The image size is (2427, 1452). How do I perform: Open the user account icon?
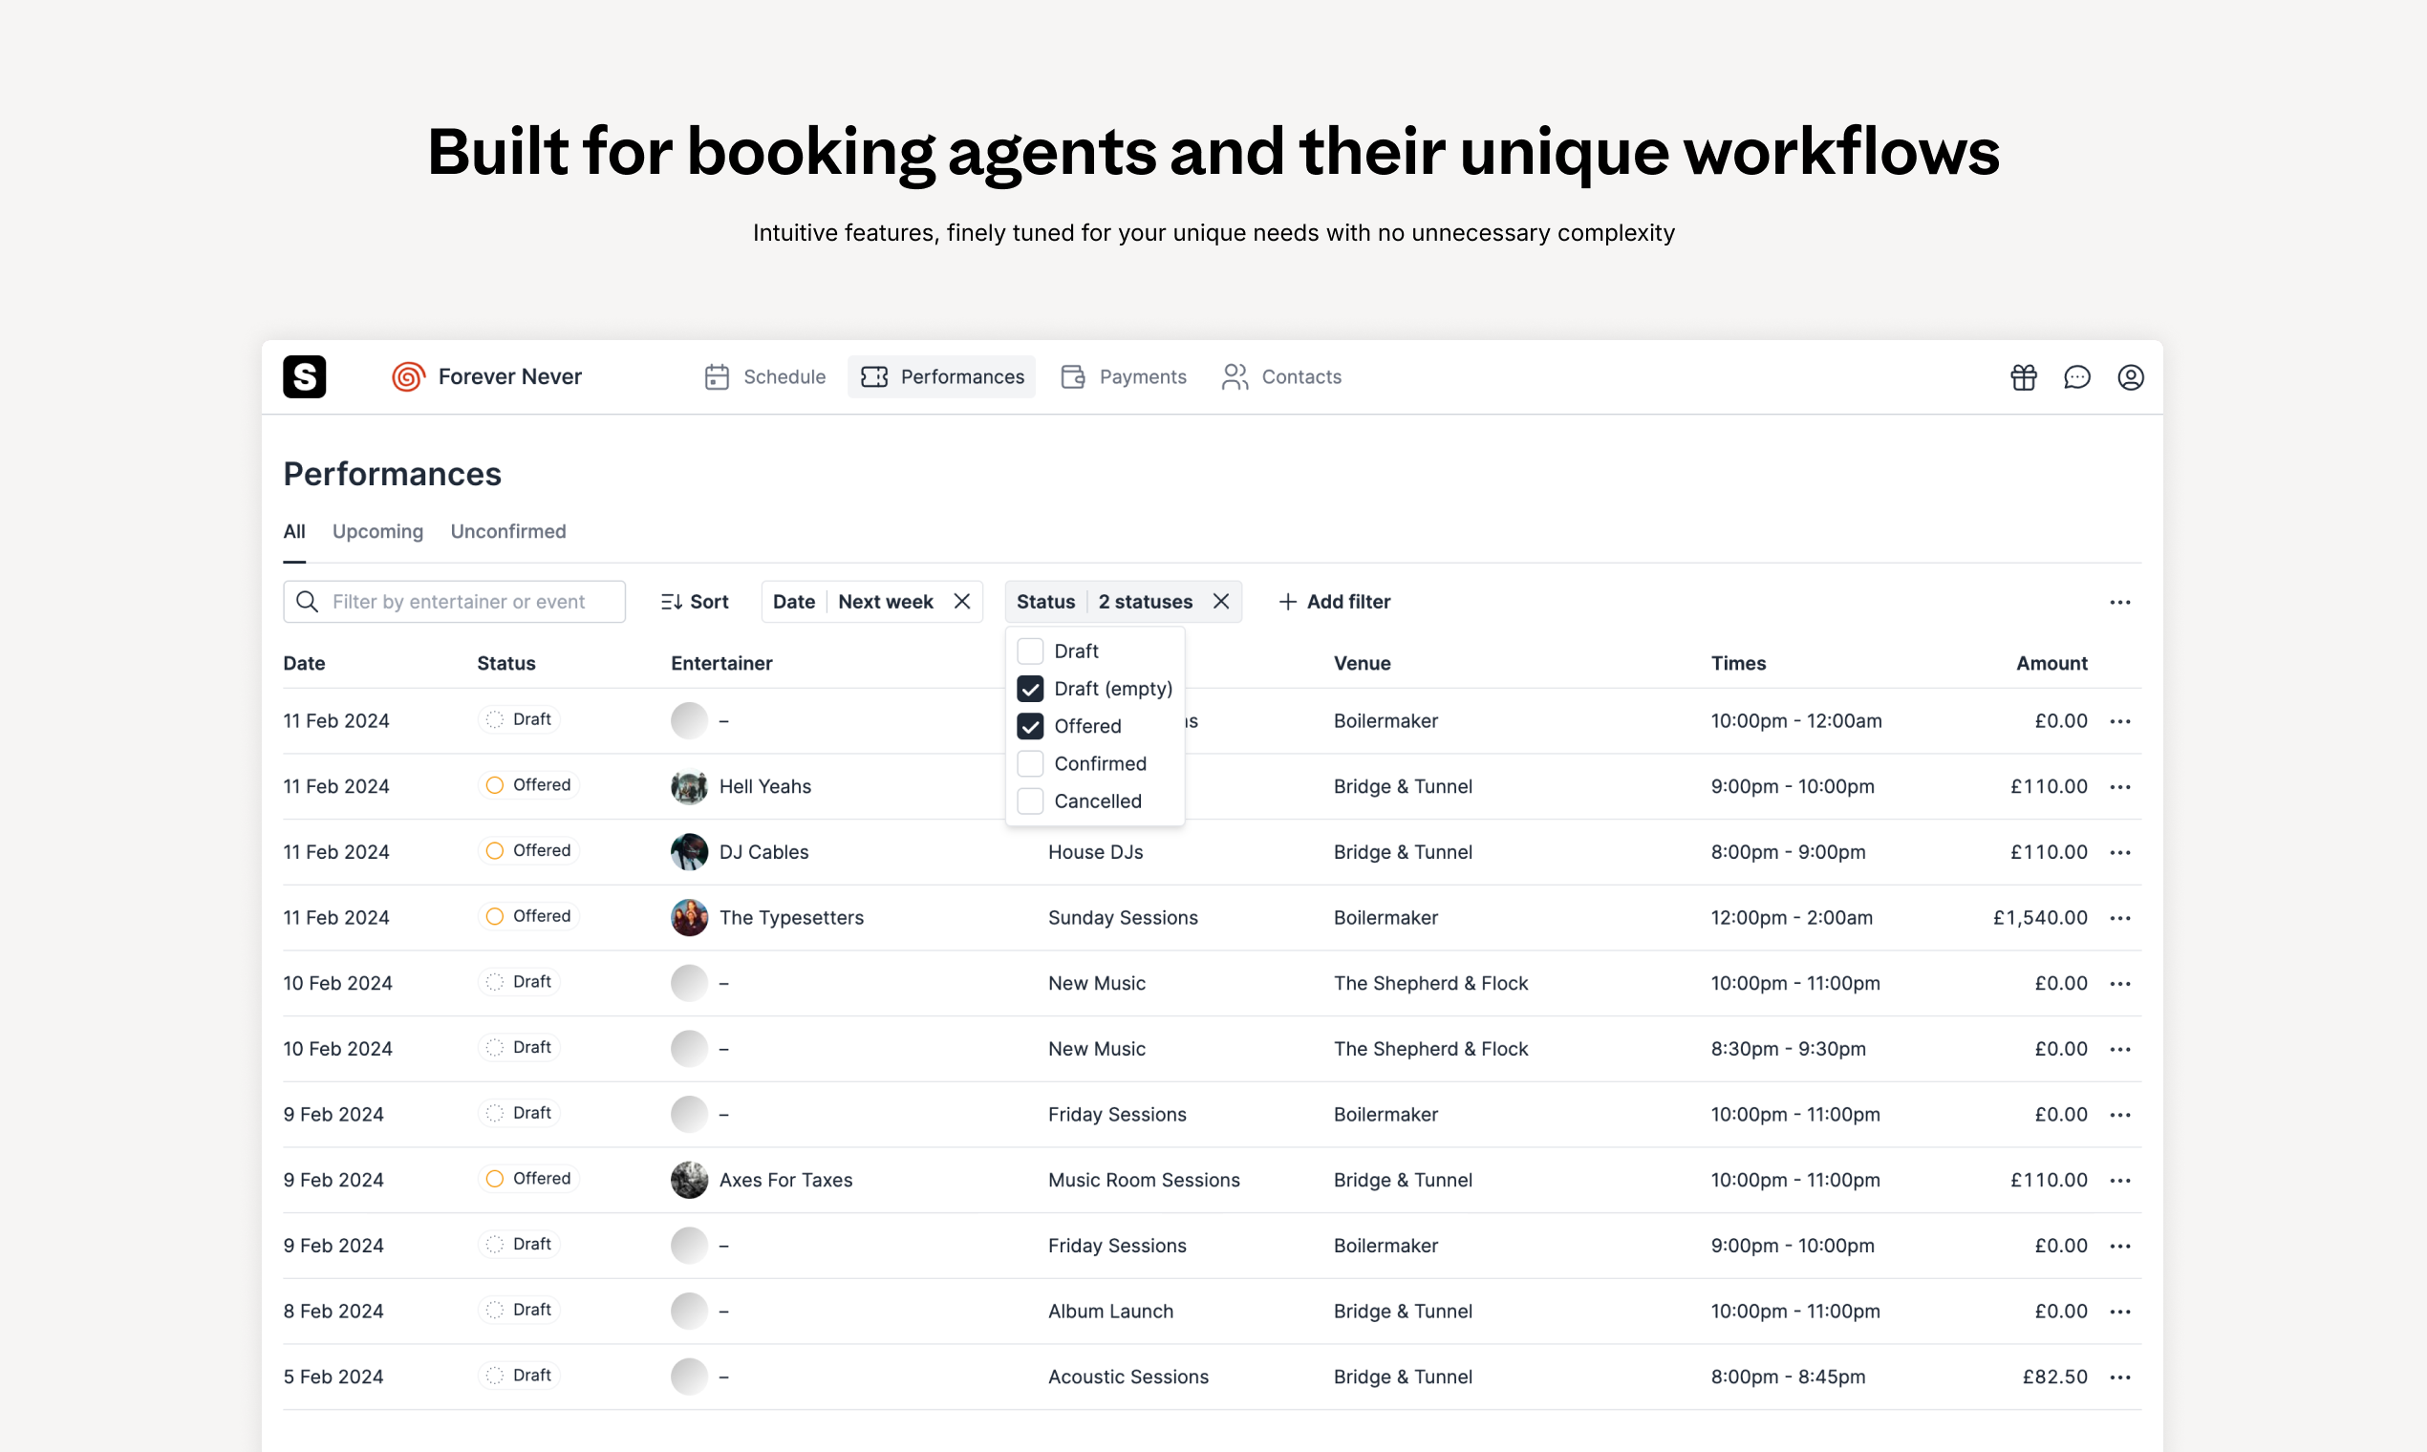click(2131, 376)
